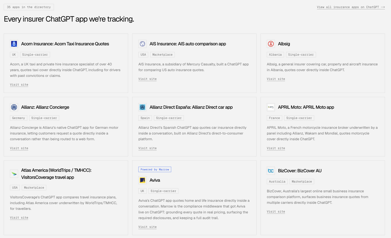
Task: Click the BizCover: BizCover AU title
Action: tap(300, 171)
